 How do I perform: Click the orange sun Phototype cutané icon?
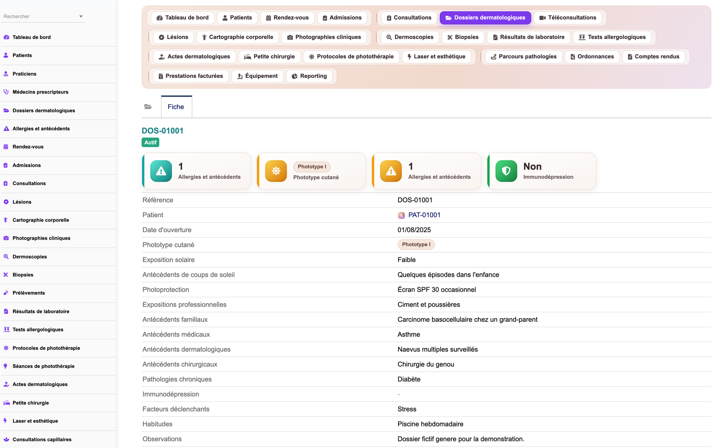click(x=276, y=171)
